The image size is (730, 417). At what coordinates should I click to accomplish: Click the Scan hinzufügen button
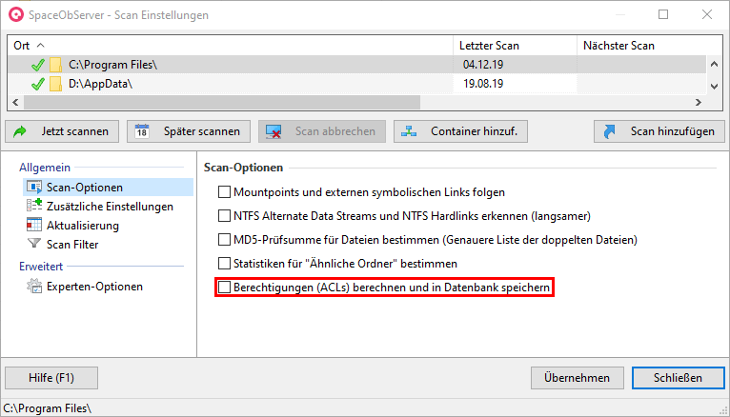coord(659,131)
